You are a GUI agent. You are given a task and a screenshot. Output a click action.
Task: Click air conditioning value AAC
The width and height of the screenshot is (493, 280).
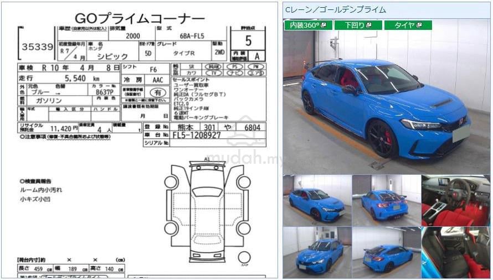click(x=158, y=80)
